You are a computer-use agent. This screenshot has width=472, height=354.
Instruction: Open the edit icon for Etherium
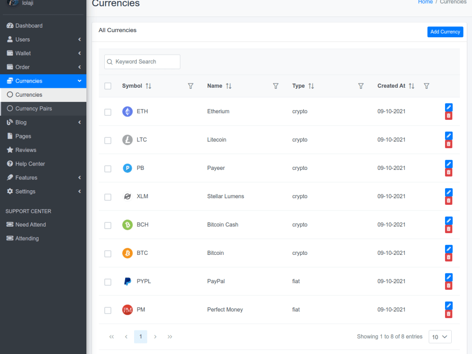coord(448,107)
